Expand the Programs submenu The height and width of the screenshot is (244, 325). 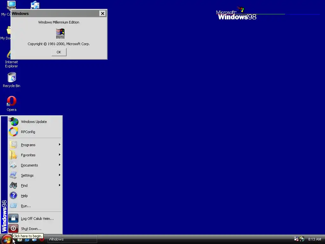[x=35, y=145]
